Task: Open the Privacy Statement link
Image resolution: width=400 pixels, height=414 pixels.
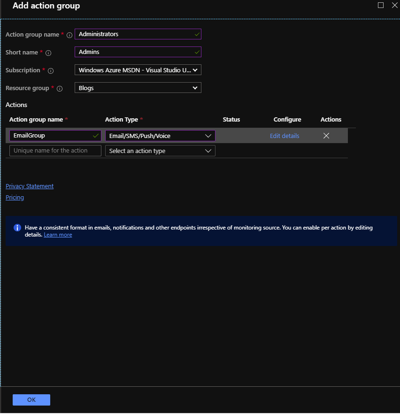Action: click(x=29, y=186)
